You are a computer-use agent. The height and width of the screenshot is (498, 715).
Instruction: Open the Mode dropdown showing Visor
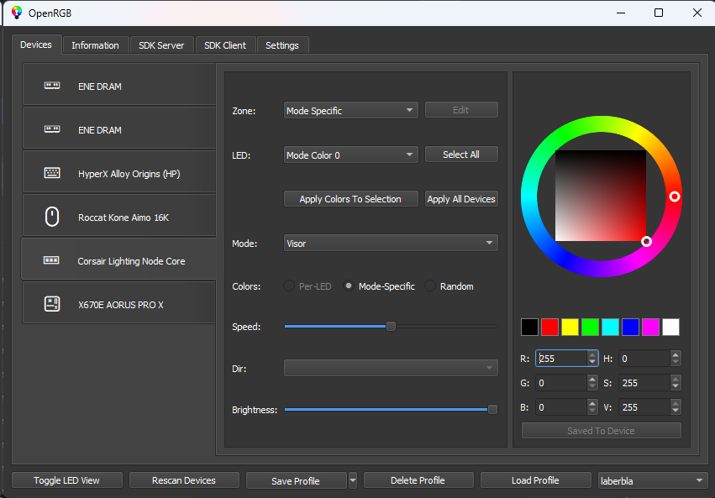[x=391, y=244]
